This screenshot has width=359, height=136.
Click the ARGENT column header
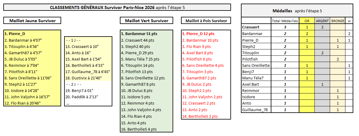click(322, 21)
